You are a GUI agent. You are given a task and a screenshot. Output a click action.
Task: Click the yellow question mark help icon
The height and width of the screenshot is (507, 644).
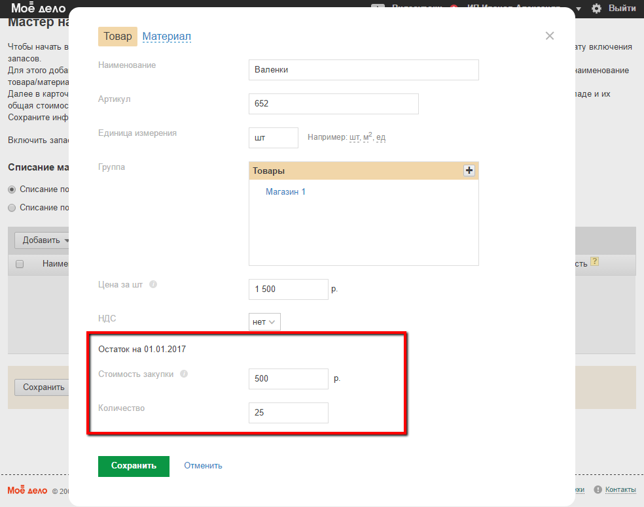pos(594,261)
